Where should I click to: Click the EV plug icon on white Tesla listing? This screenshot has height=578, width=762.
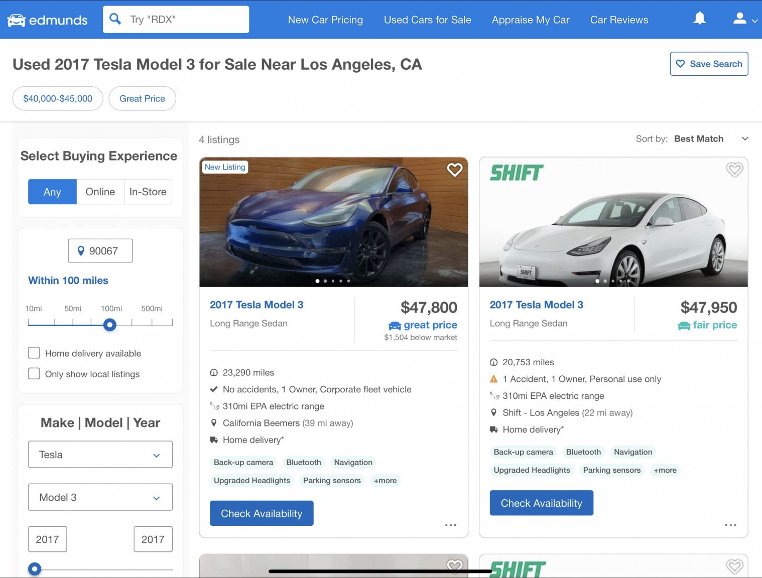(x=494, y=395)
